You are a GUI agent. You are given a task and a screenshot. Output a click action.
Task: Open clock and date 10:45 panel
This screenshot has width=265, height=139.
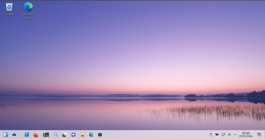pyautogui.click(x=246, y=135)
